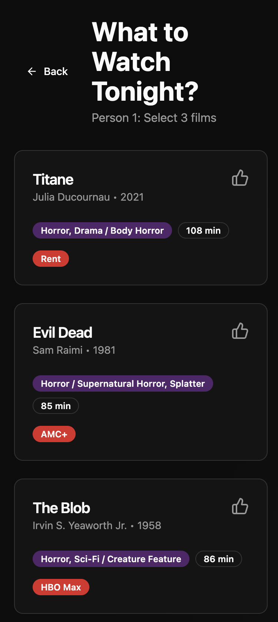This screenshot has height=622, width=278.
Task: Click the back arrow icon
Action: (32, 71)
